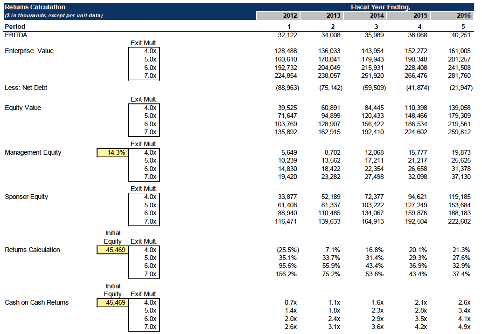Select the 7.0x exit multiple in the Sponsor Equity box
This screenshot has height=334, width=482.
(x=150, y=221)
